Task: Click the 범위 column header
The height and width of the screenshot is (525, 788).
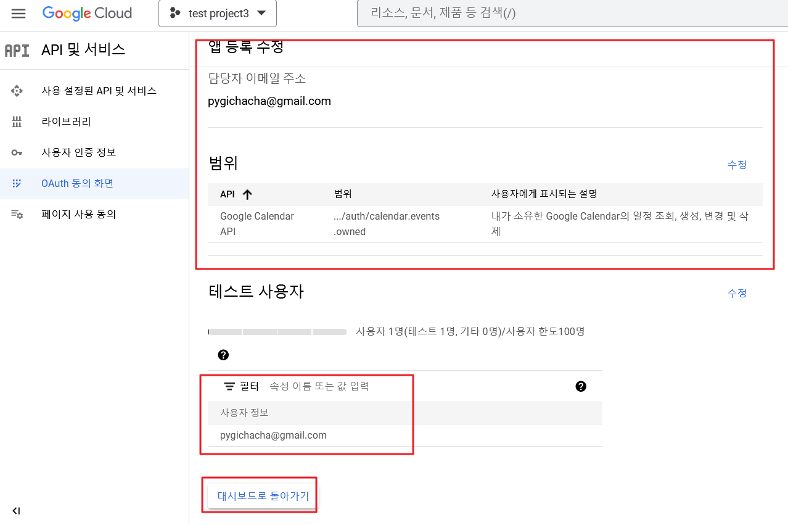Action: pos(343,194)
